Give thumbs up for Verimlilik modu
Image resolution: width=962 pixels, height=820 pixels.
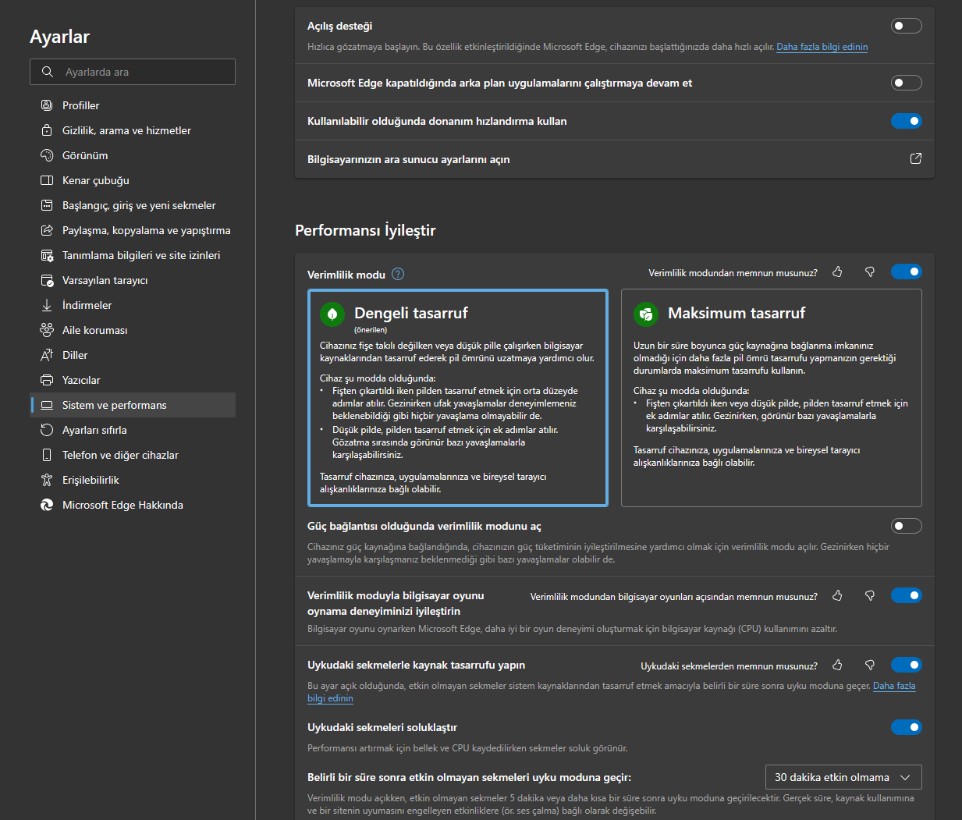pyautogui.click(x=837, y=272)
